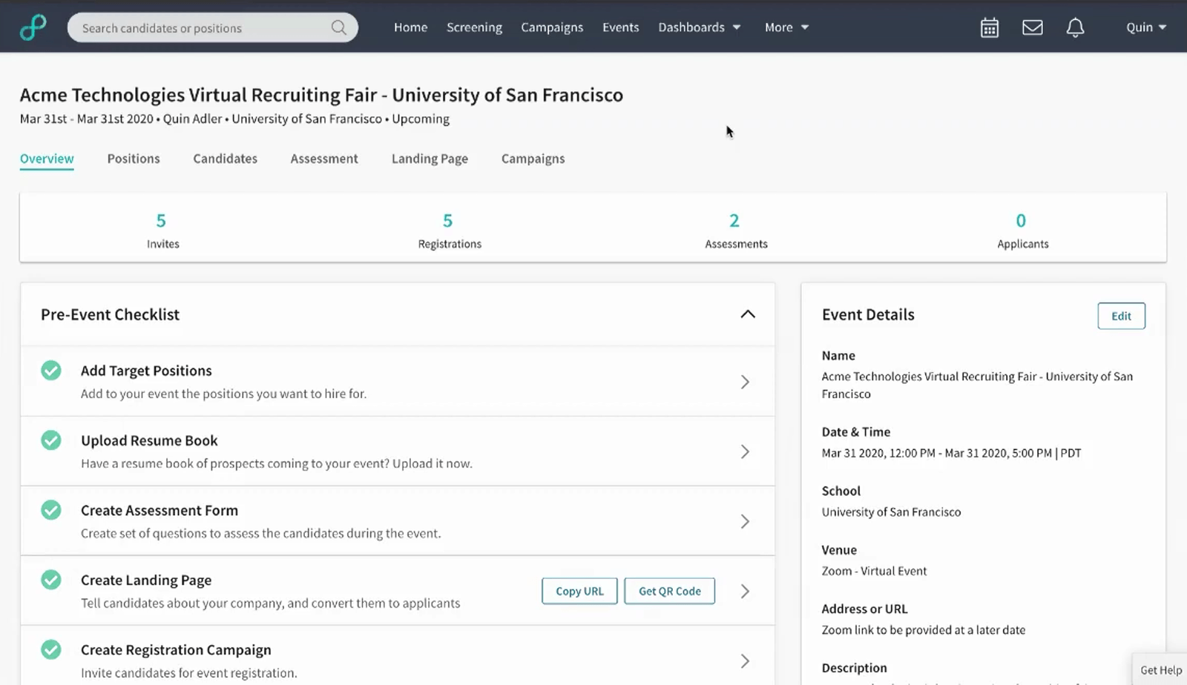Expand the More menu
Viewport: 1187px width, 685px height.
pos(785,27)
